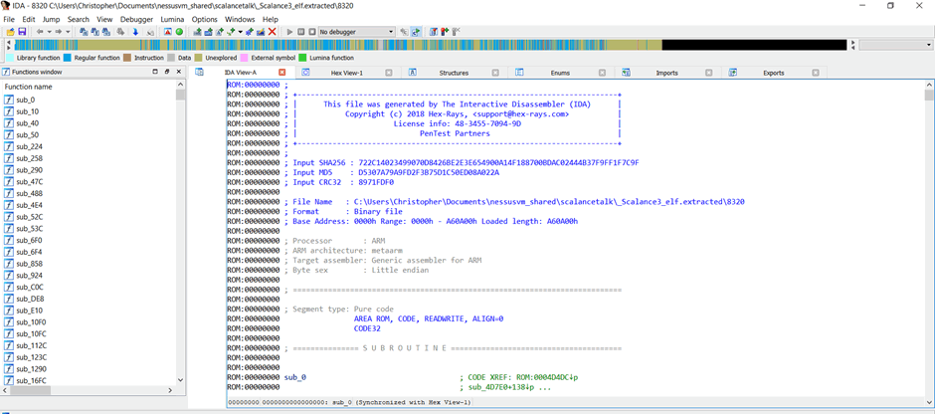The height and width of the screenshot is (414, 935).
Task: Open the No debugger dropdown
Action: tap(356, 32)
